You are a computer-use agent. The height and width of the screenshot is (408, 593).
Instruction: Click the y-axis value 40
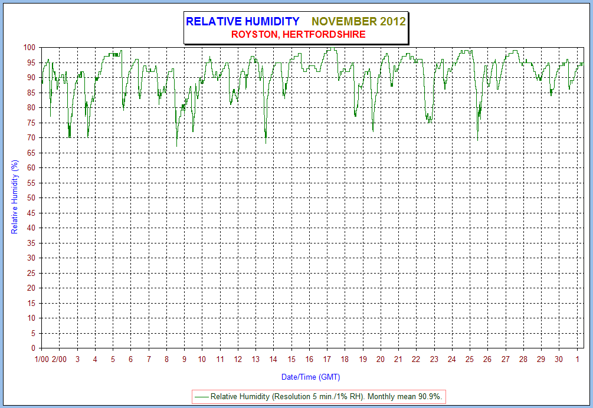[31, 228]
